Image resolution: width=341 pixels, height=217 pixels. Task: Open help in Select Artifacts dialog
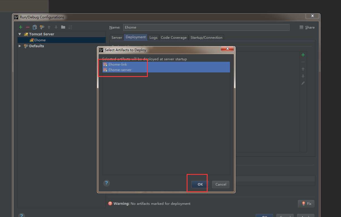click(x=106, y=183)
